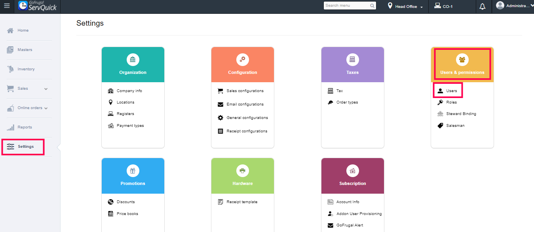Screen dimensions: 534x232
Task: Open the GoFrugal Alert link
Action: [x=350, y=225]
